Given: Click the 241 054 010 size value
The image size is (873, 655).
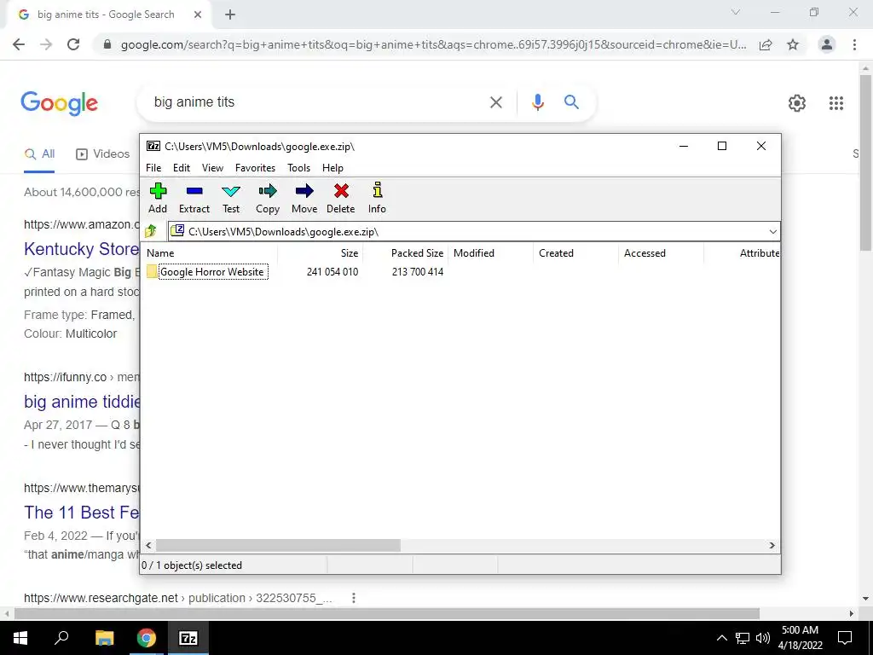Looking at the screenshot, I should pyautogui.click(x=332, y=272).
